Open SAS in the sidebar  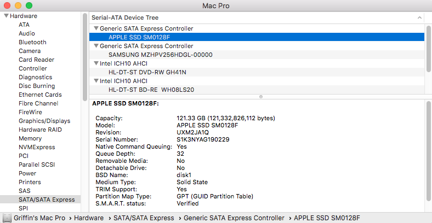[24, 191]
